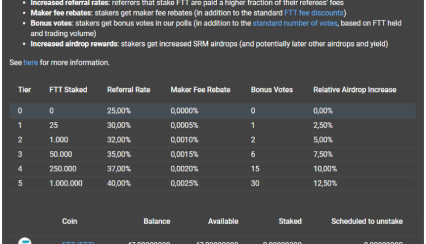
Task: Click the 'here' link for more information
Action: (30, 62)
